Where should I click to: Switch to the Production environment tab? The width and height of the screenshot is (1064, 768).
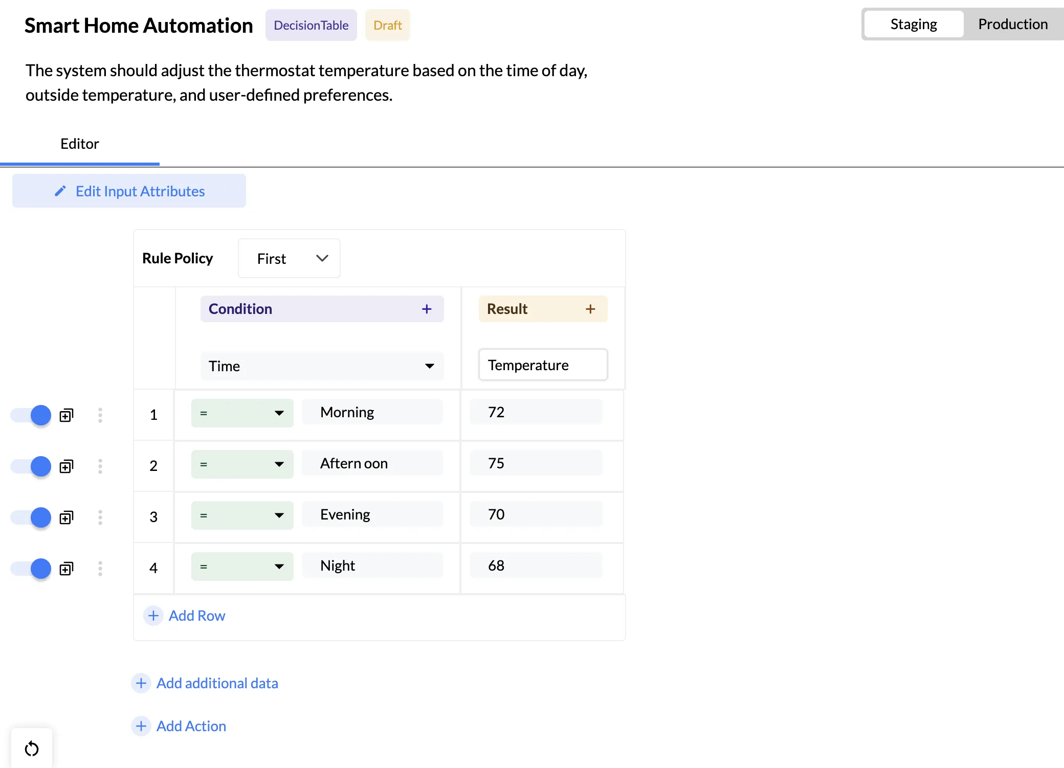pyautogui.click(x=1012, y=25)
